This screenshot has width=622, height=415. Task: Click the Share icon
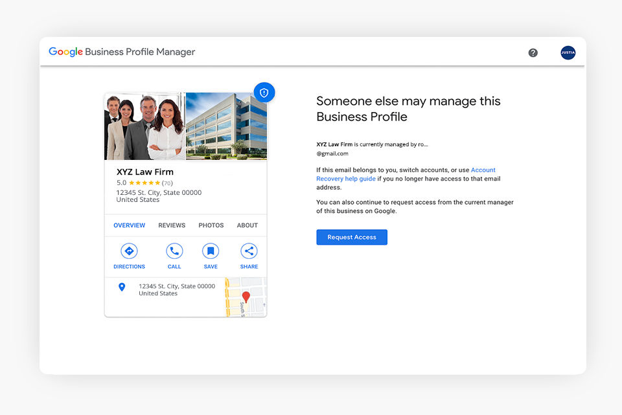pos(249,251)
